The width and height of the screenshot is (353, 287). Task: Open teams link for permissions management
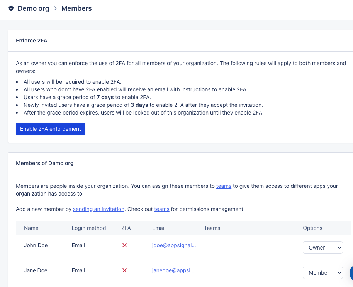click(x=162, y=209)
